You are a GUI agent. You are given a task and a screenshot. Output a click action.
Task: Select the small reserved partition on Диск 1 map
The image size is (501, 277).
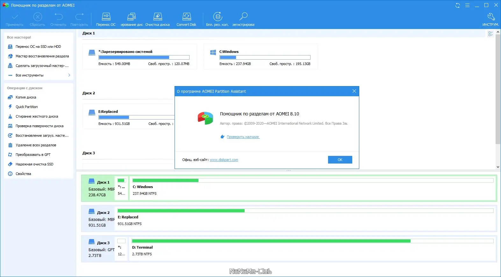[x=121, y=188]
